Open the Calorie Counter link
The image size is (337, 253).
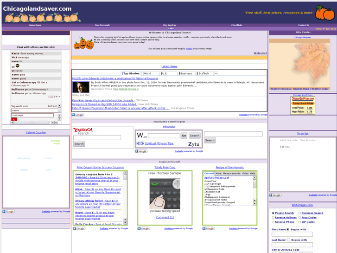tap(36, 133)
